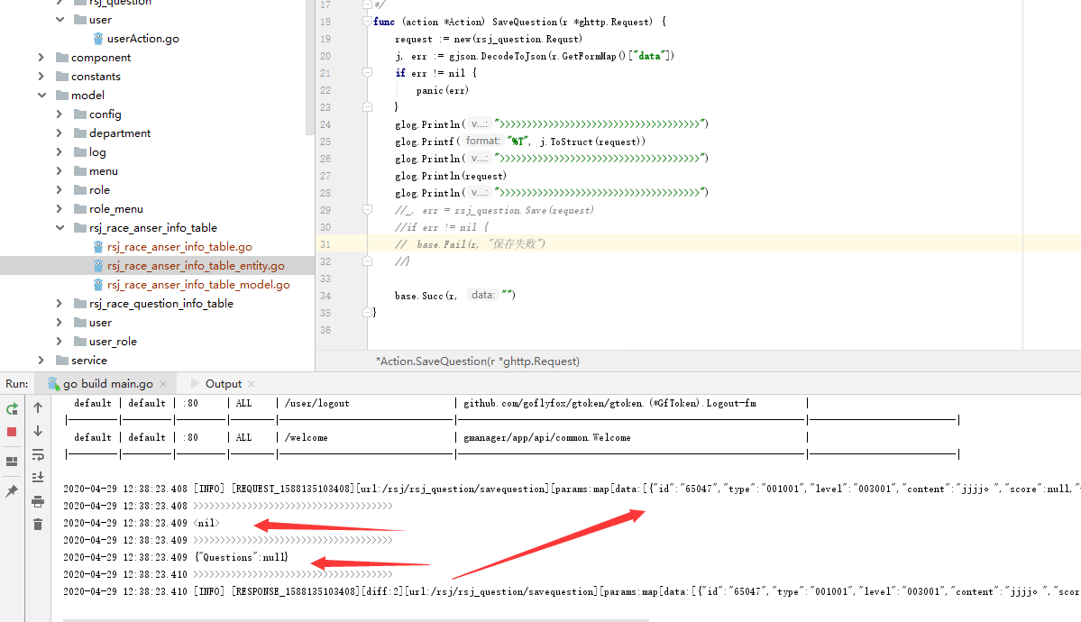
Task: Collapse the model folder in project tree
Action: tap(41, 95)
